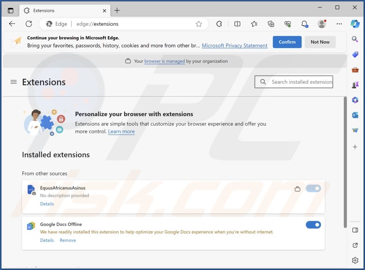Open Favorites list icon in toolbar
The height and width of the screenshot is (270, 365).
point(254,24)
